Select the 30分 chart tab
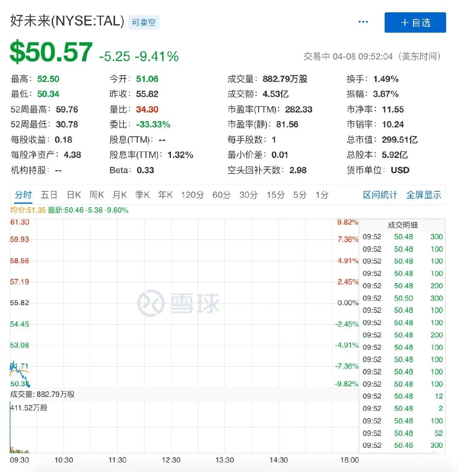This screenshot has width=458, height=472. (x=249, y=195)
